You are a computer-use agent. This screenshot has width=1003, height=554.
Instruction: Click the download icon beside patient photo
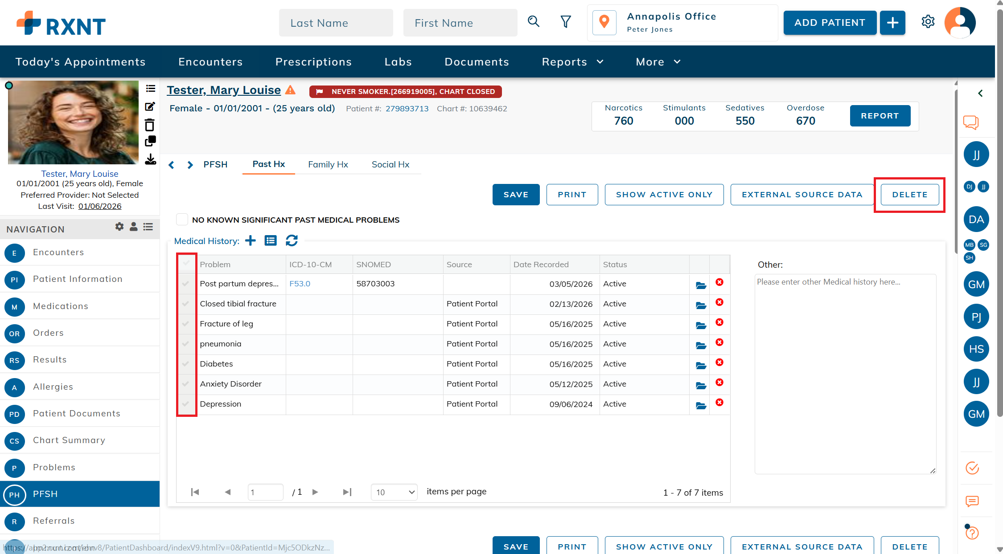tap(151, 159)
